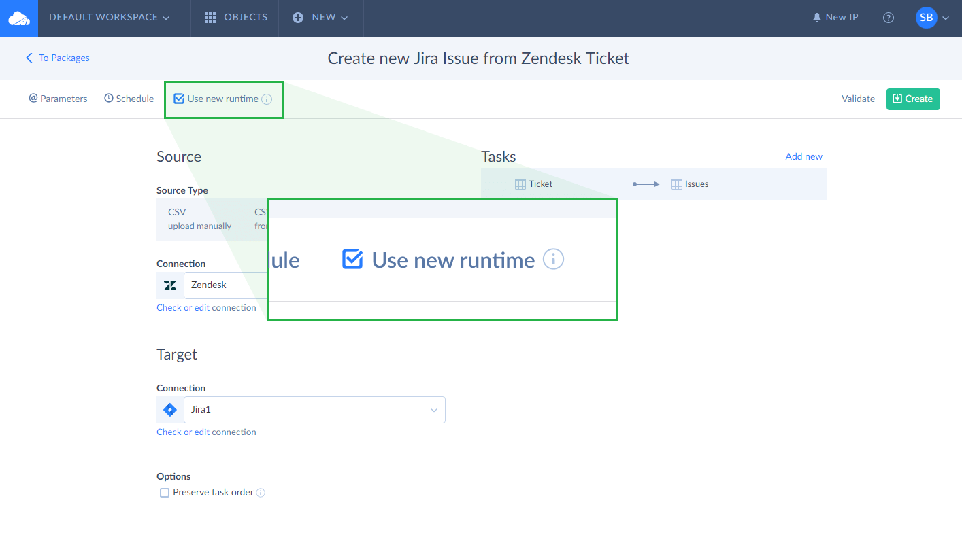Click the package title text
The width and height of the screenshot is (962, 541).
(478, 58)
